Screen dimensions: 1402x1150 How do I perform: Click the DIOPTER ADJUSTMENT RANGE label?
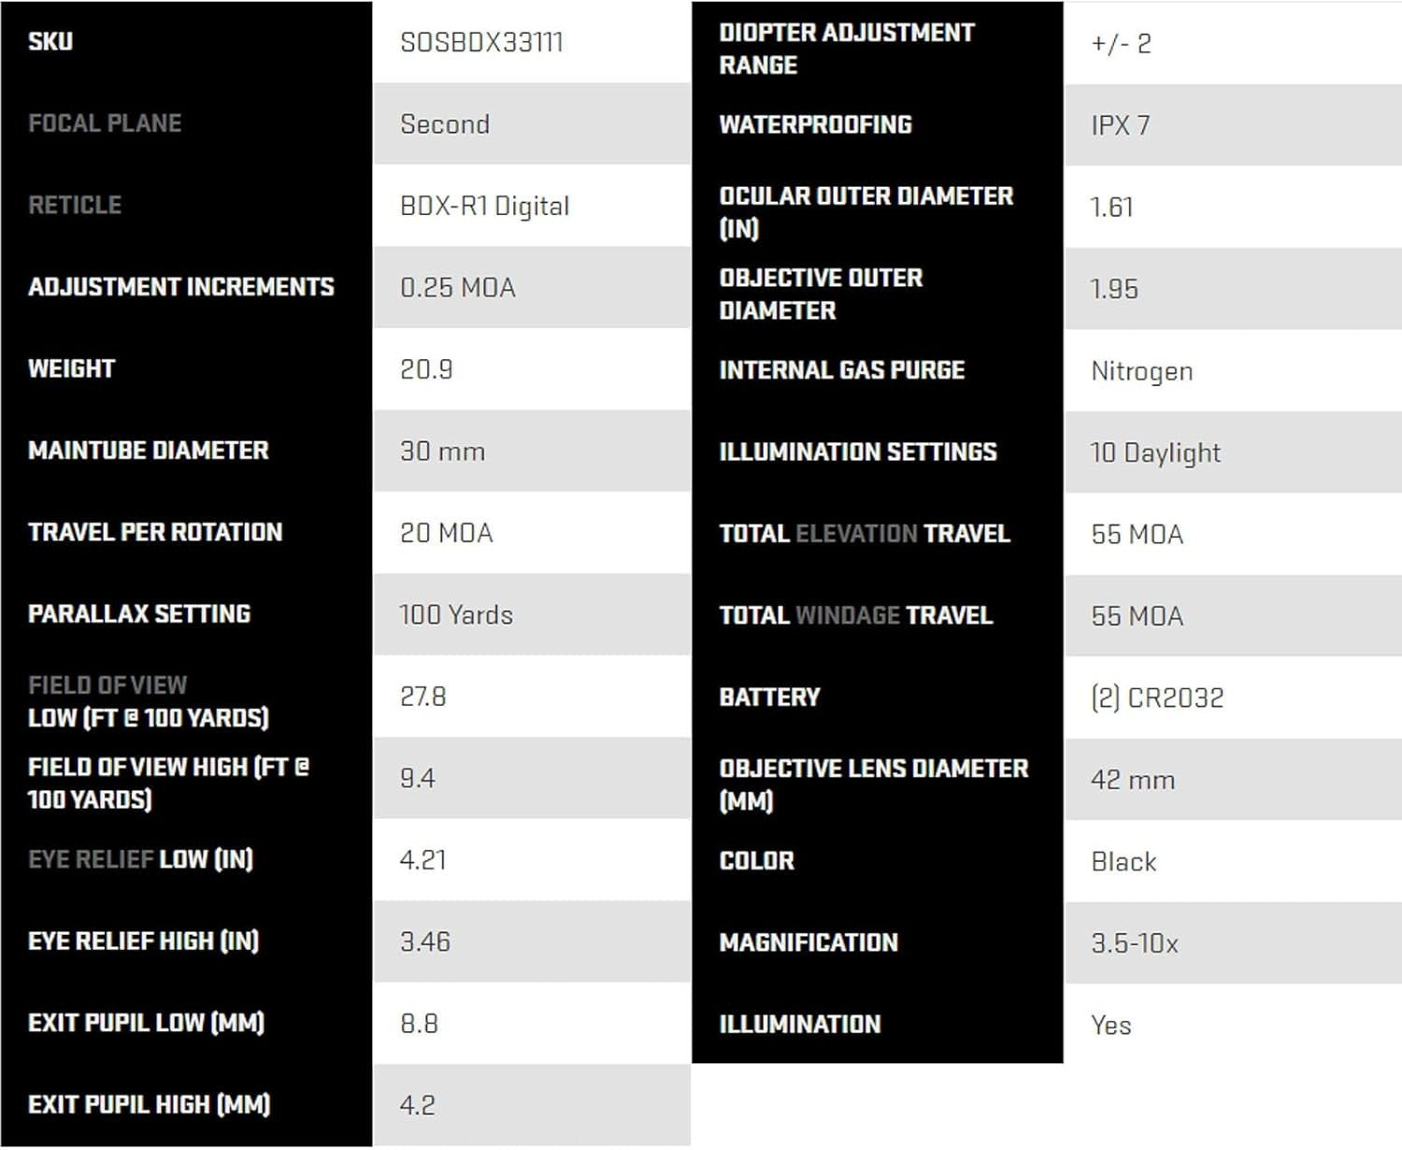click(x=846, y=49)
